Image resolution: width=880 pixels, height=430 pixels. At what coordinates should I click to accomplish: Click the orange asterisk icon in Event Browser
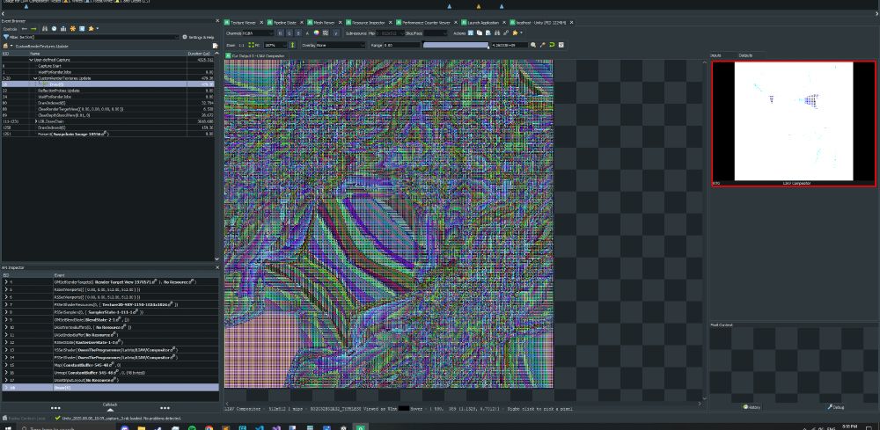73,29
